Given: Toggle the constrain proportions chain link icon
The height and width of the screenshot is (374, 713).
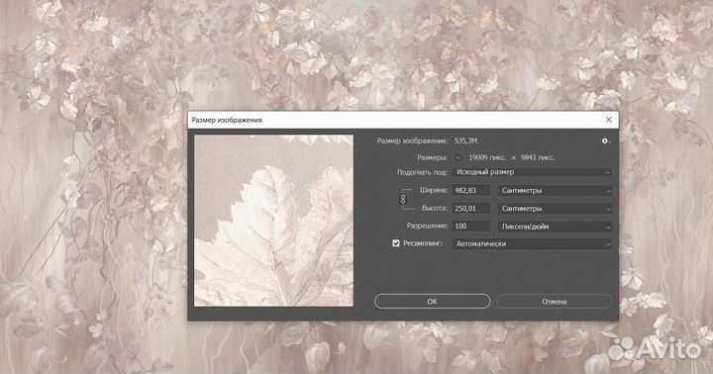Looking at the screenshot, I should coord(403,199).
